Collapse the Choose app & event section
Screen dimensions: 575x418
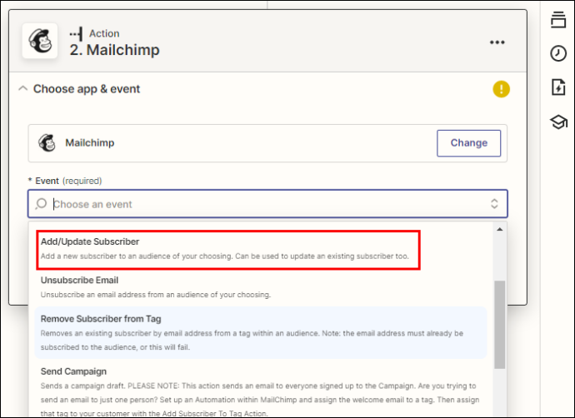point(22,88)
